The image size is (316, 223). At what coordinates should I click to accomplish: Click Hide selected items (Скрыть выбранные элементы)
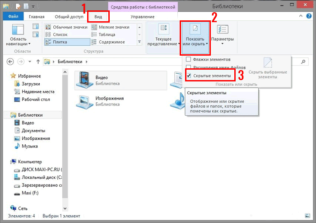(268, 68)
